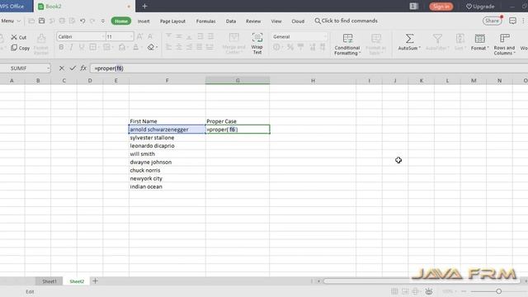
Task: Click the Upgrade button
Action: [480, 7]
